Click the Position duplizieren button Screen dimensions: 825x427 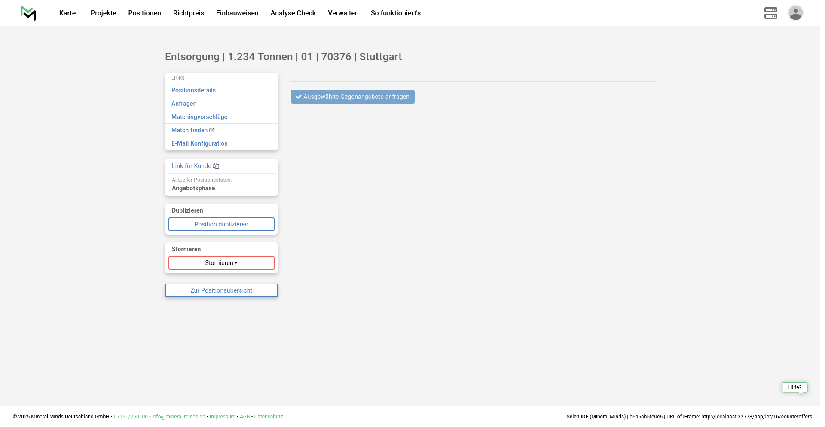(221, 224)
